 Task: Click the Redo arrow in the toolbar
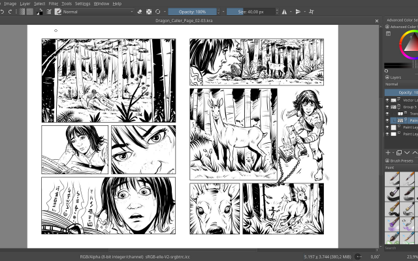point(10,12)
